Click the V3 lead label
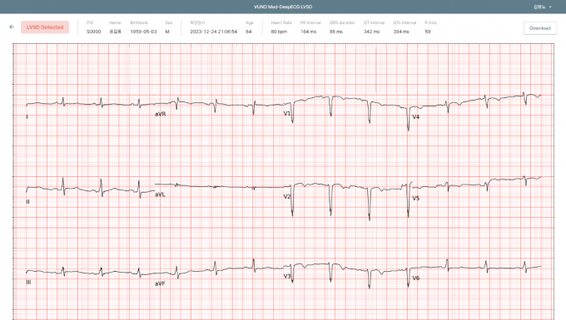 pos(287,276)
